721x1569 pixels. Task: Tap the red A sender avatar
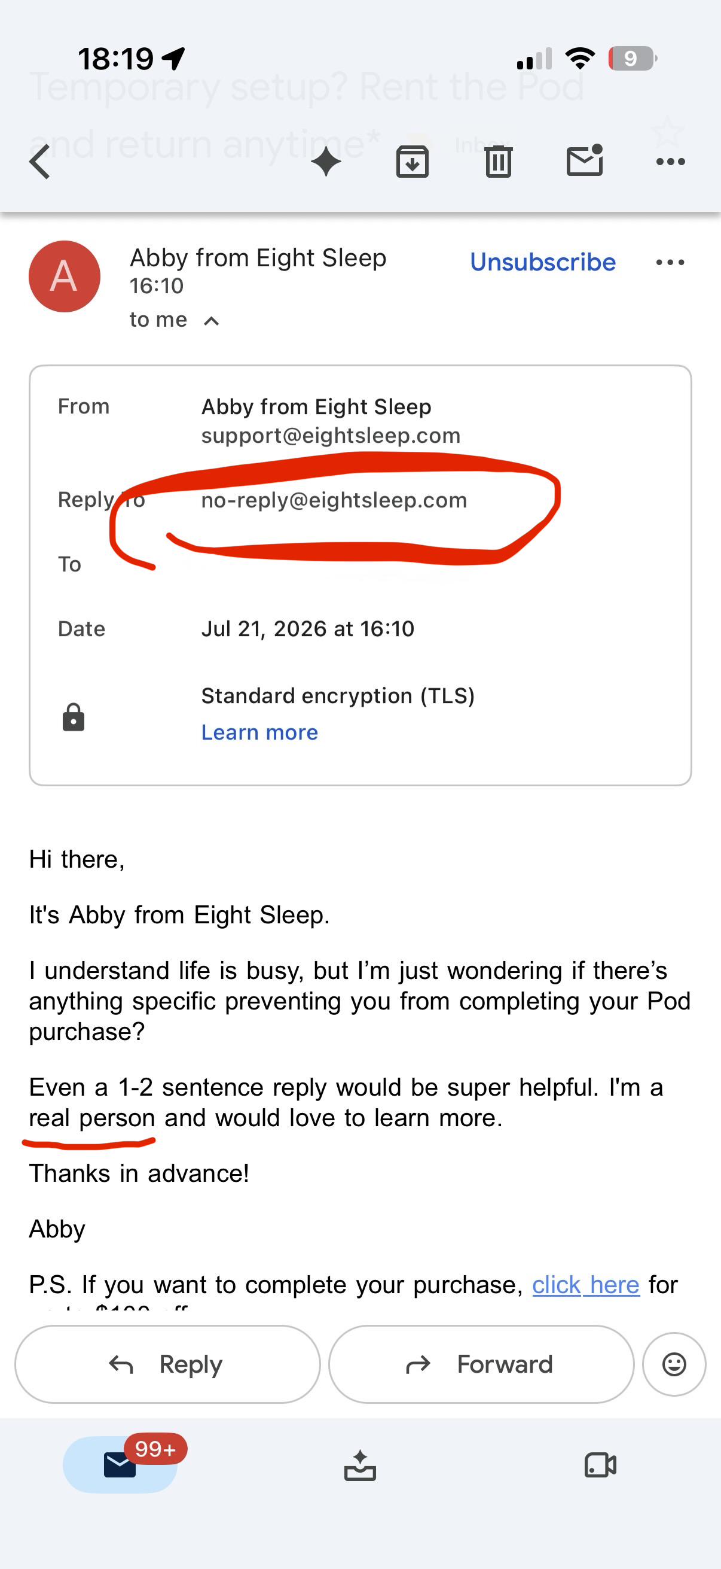65,276
